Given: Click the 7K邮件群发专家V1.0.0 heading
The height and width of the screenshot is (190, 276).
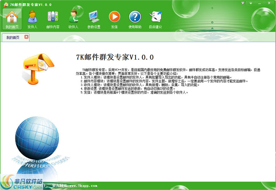Looking at the screenshot, I should pos(115,57).
